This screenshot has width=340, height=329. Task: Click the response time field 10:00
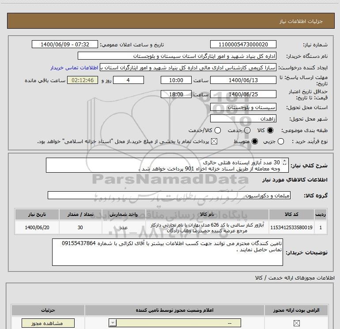tap(176, 80)
